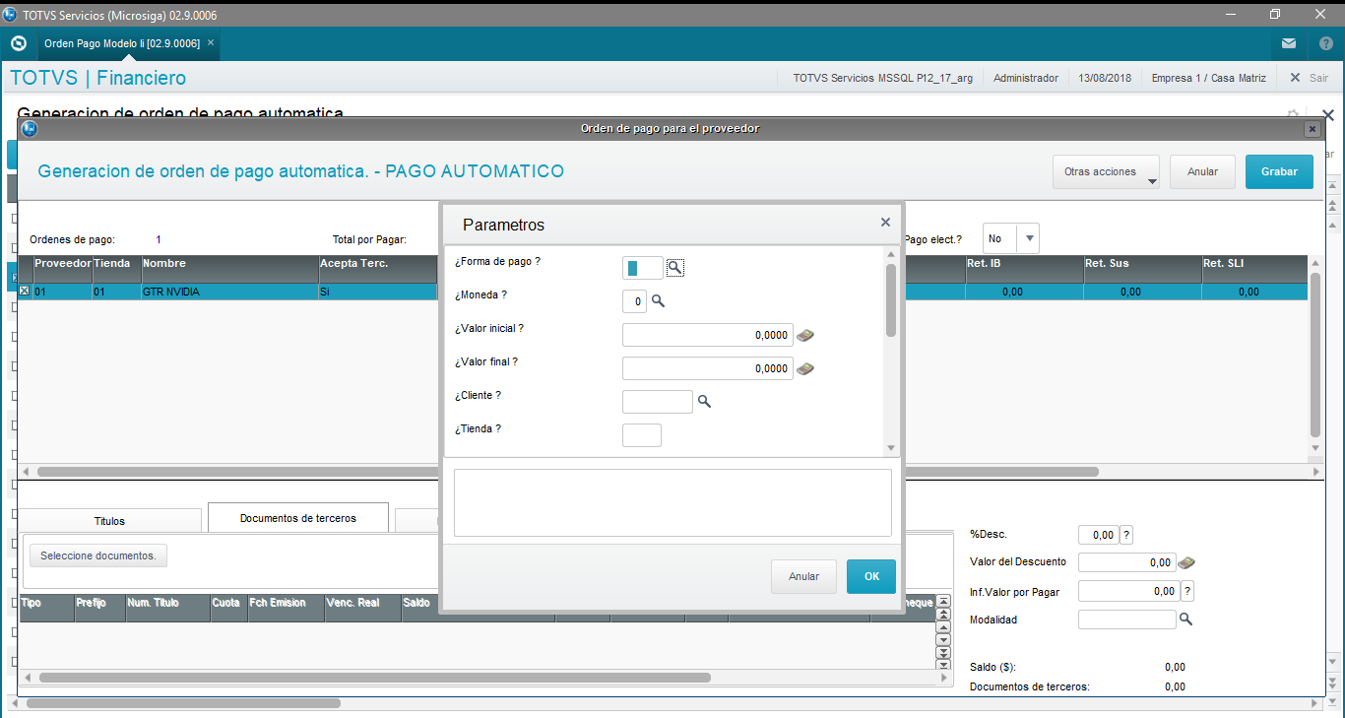The image size is (1345, 718).
Task: Click the Moneda input field
Action: pyautogui.click(x=634, y=301)
